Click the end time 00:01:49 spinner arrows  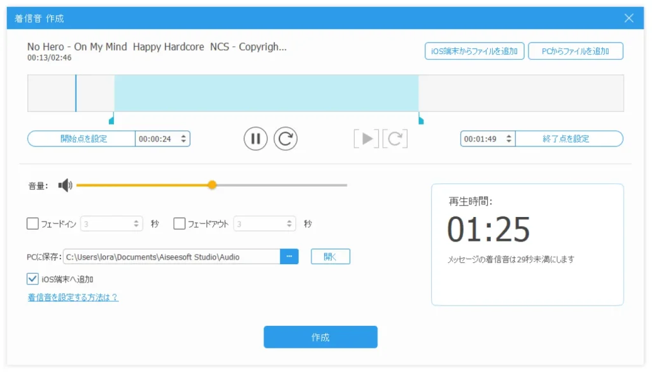508,139
